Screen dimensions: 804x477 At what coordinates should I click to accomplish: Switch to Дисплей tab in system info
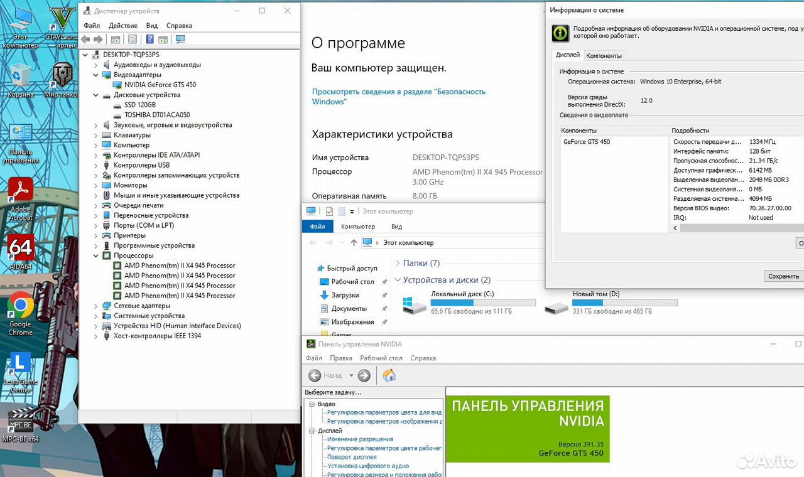pyautogui.click(x=568, y=55)
